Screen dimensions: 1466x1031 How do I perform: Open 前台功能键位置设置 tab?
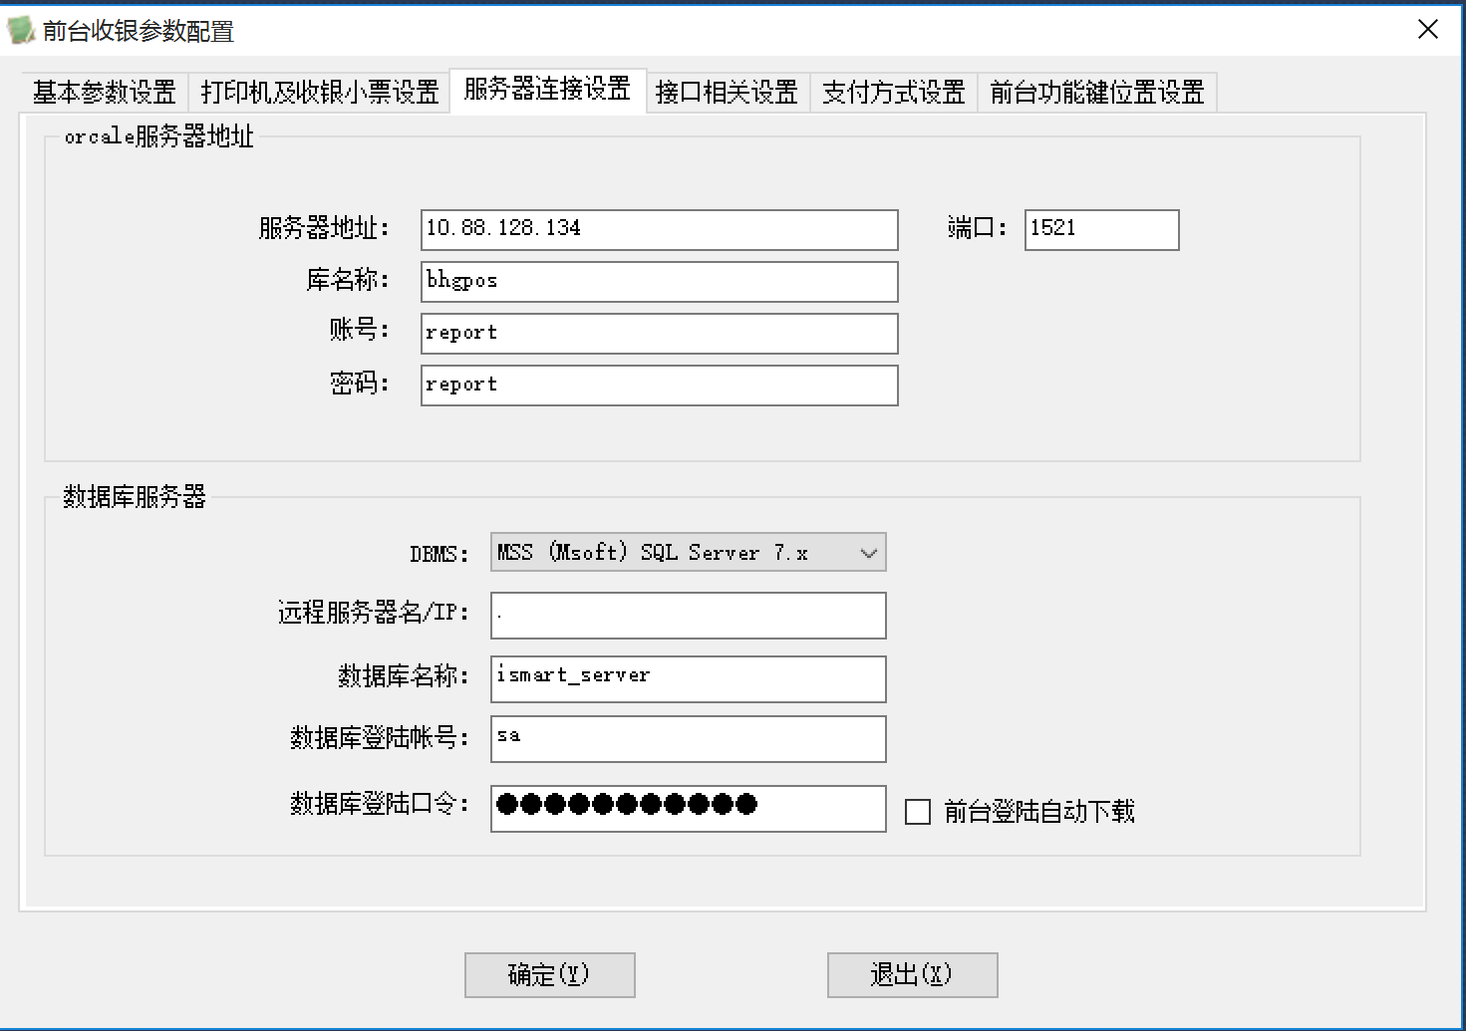pos(1097,93)
